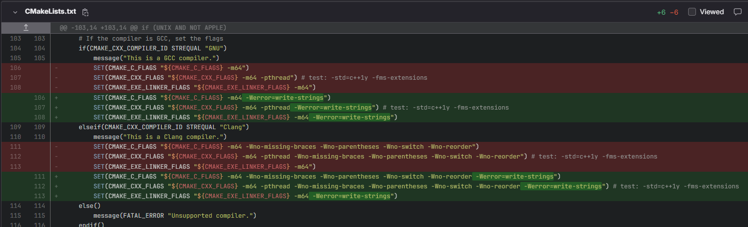Click removed CMAKE_C_FLAGS -m64 line 106
The width and height of the screenshot is (748, 227).
point(172,68)
